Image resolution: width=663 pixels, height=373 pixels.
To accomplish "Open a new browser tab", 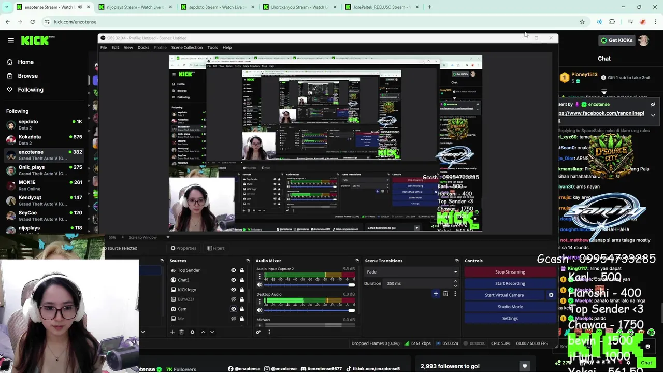I will point(429,7).
